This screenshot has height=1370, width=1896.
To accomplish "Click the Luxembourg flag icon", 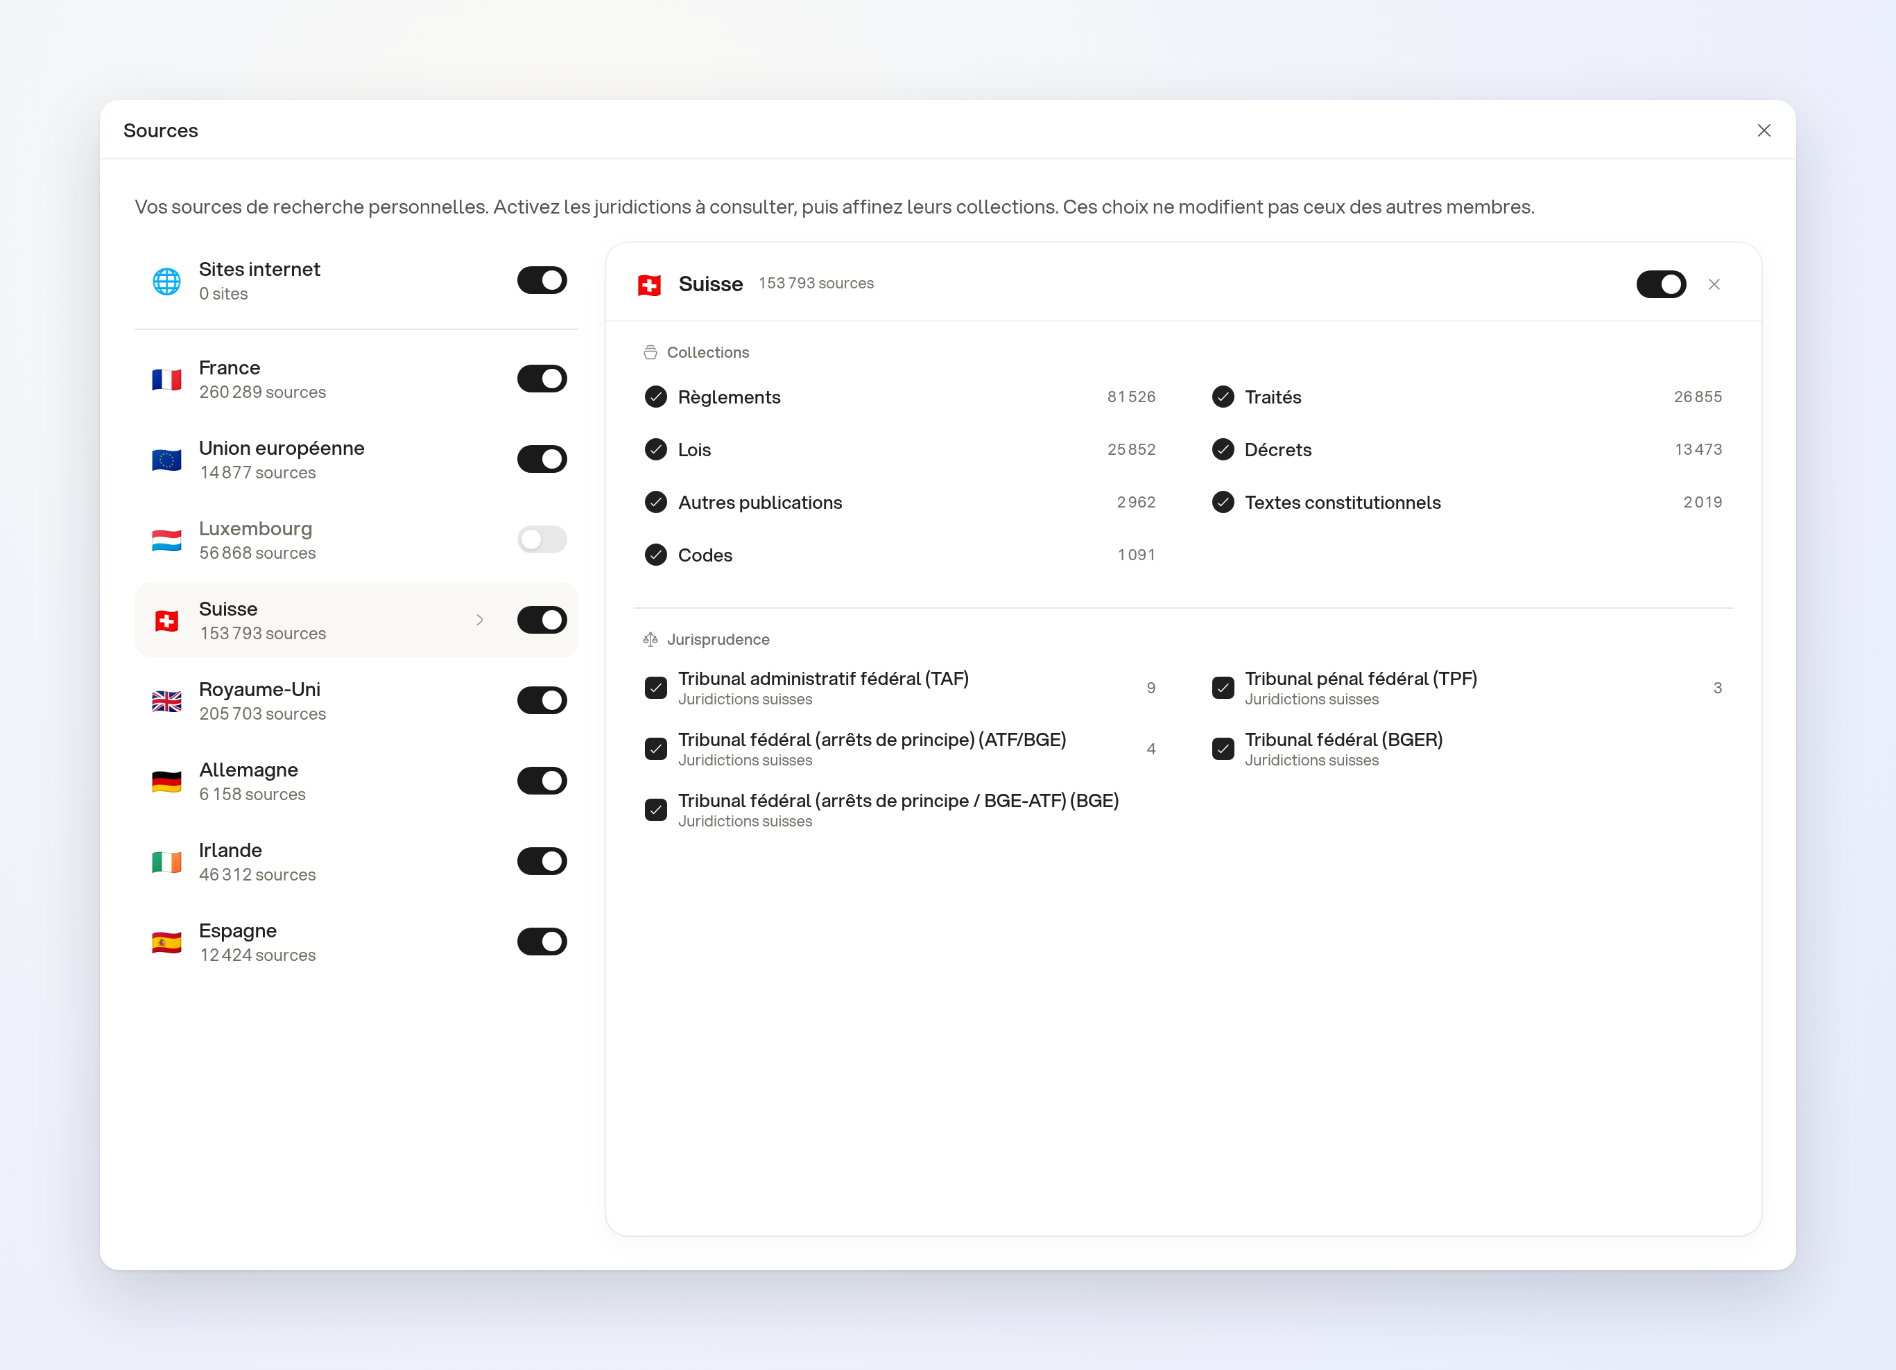I will tap(166, 541).
